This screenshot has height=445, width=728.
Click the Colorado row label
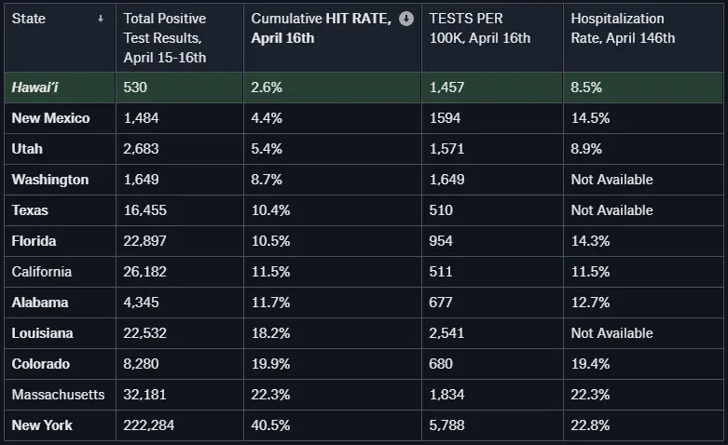[40, 364]
